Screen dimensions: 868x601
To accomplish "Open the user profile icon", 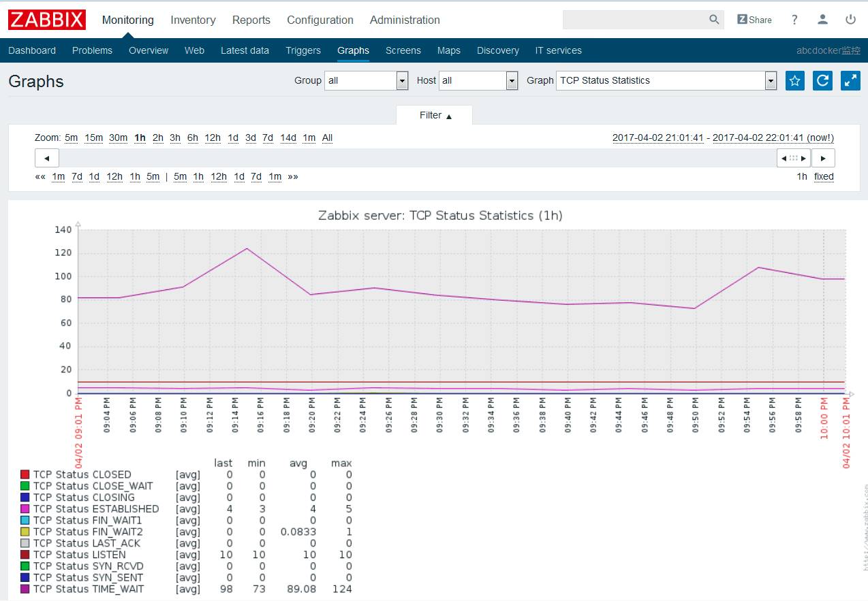I will coord(822,20).
